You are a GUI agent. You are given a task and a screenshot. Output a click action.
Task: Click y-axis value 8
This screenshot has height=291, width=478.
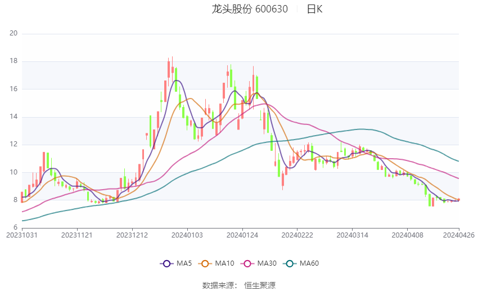coord(15,200)
